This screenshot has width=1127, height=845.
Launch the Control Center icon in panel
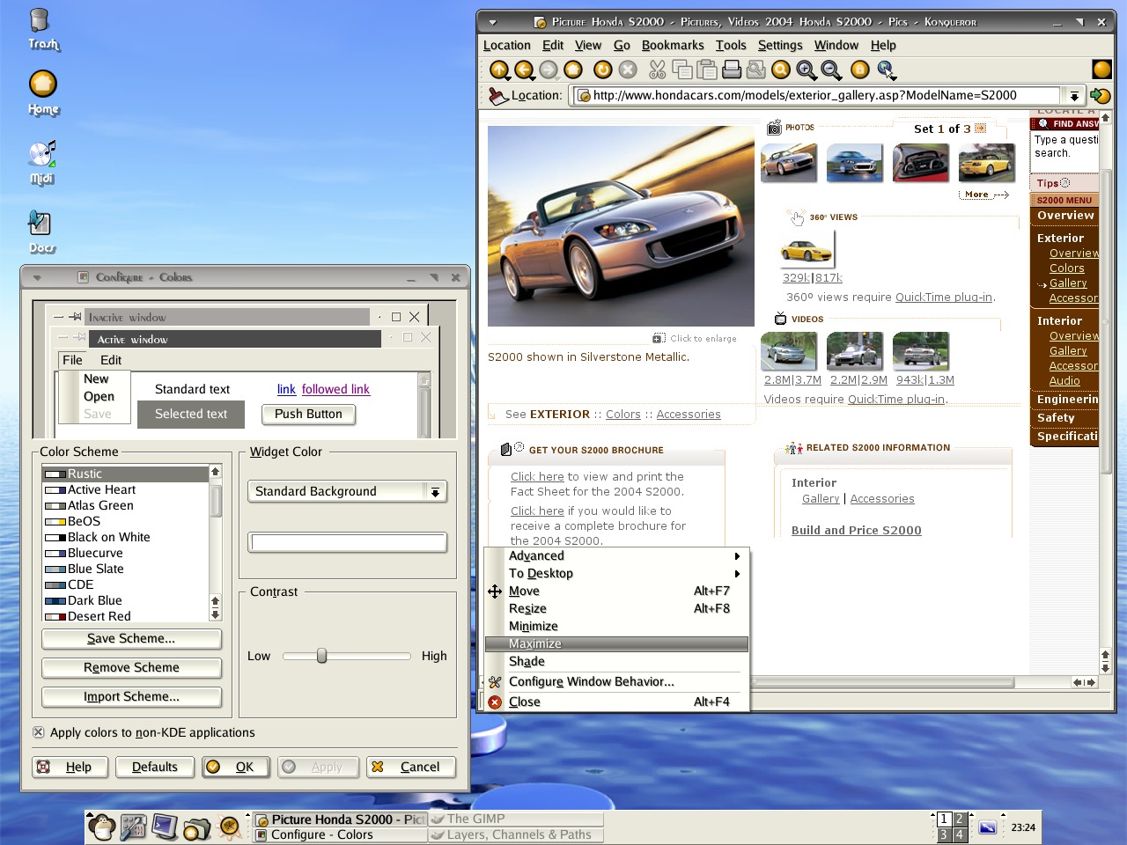click(x=133, y=827)
